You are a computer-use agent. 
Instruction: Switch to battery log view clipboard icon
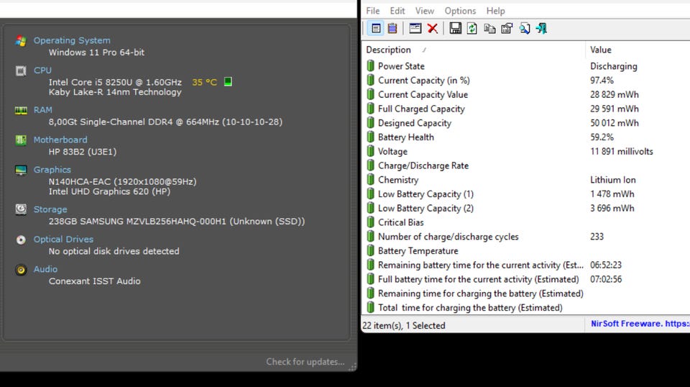pyautogui.click(x=392, y=29)
